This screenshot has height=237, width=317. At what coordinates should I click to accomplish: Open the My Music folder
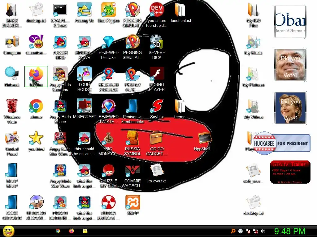253,45
